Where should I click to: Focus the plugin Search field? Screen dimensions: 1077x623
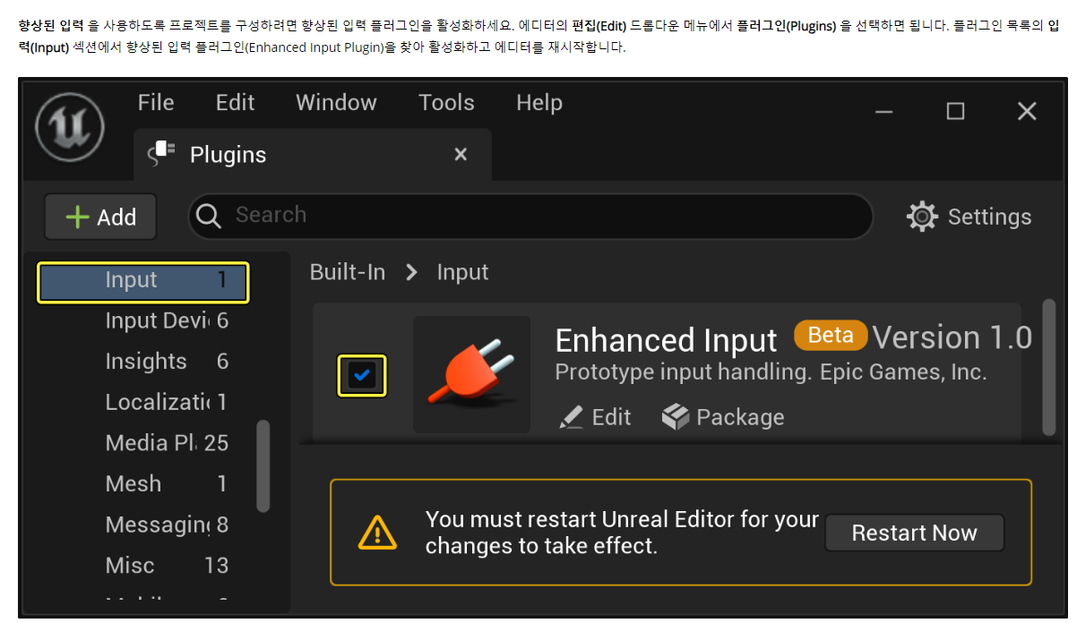[x=530, y=216]
